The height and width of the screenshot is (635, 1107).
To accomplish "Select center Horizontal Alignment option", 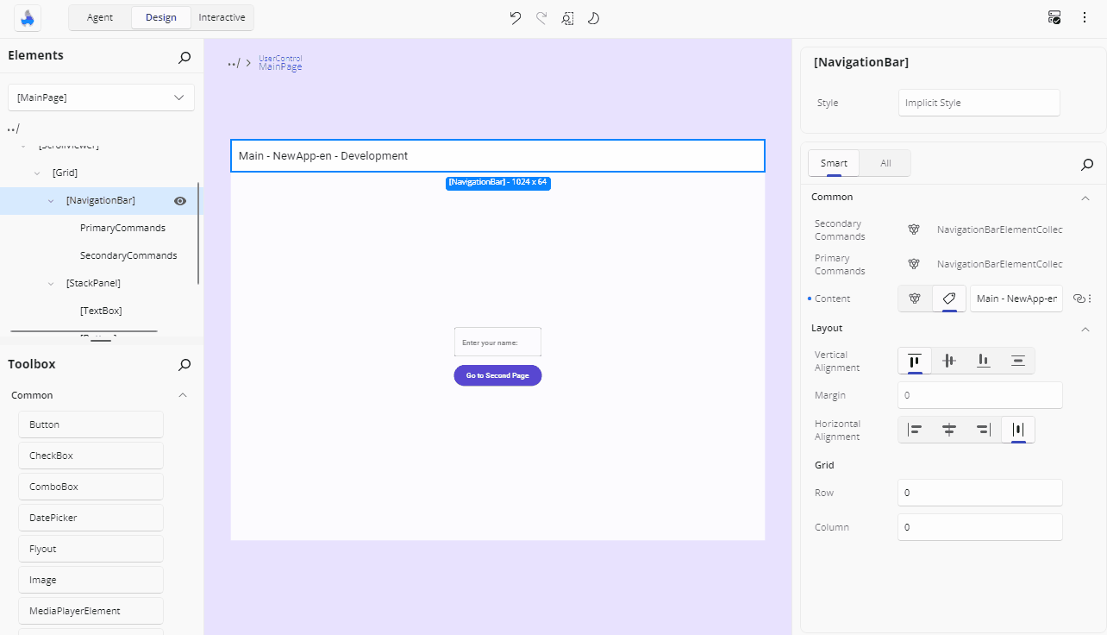I will pyautogui.click(x=948, y=429).
